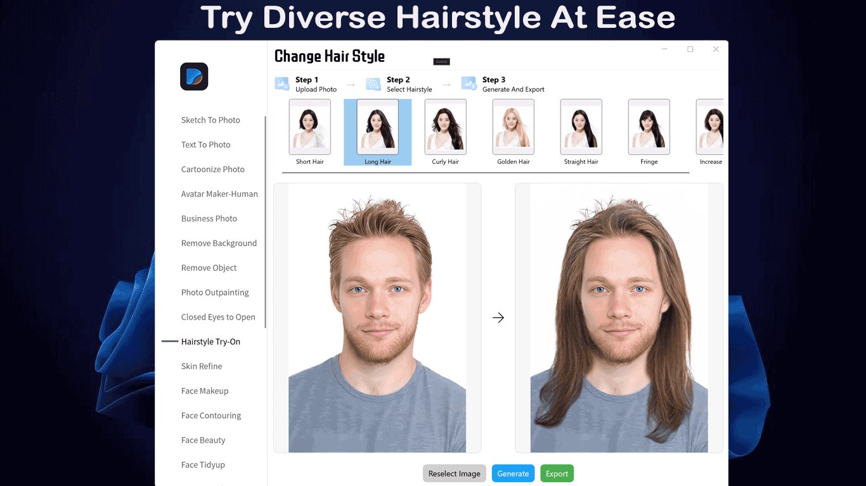Pick the Curly Hair style thumbnail
Screen dimensions: 866x486
tap(446, 127)
